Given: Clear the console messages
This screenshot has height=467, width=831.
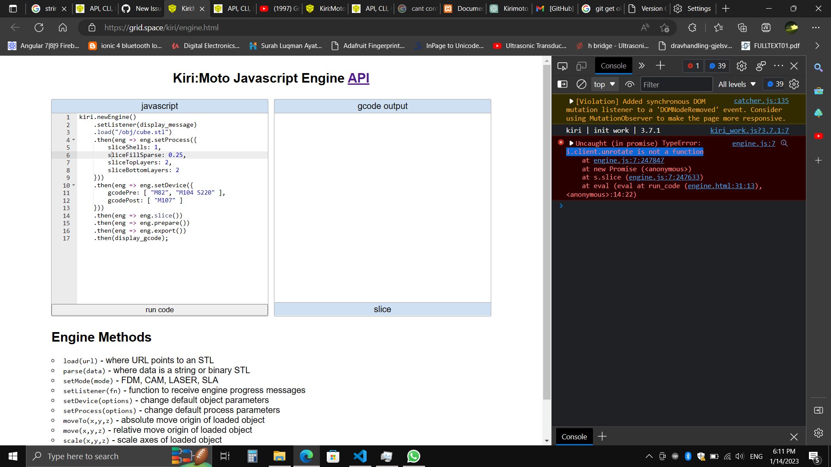Looking at the screenshot, I should point(580,84).
